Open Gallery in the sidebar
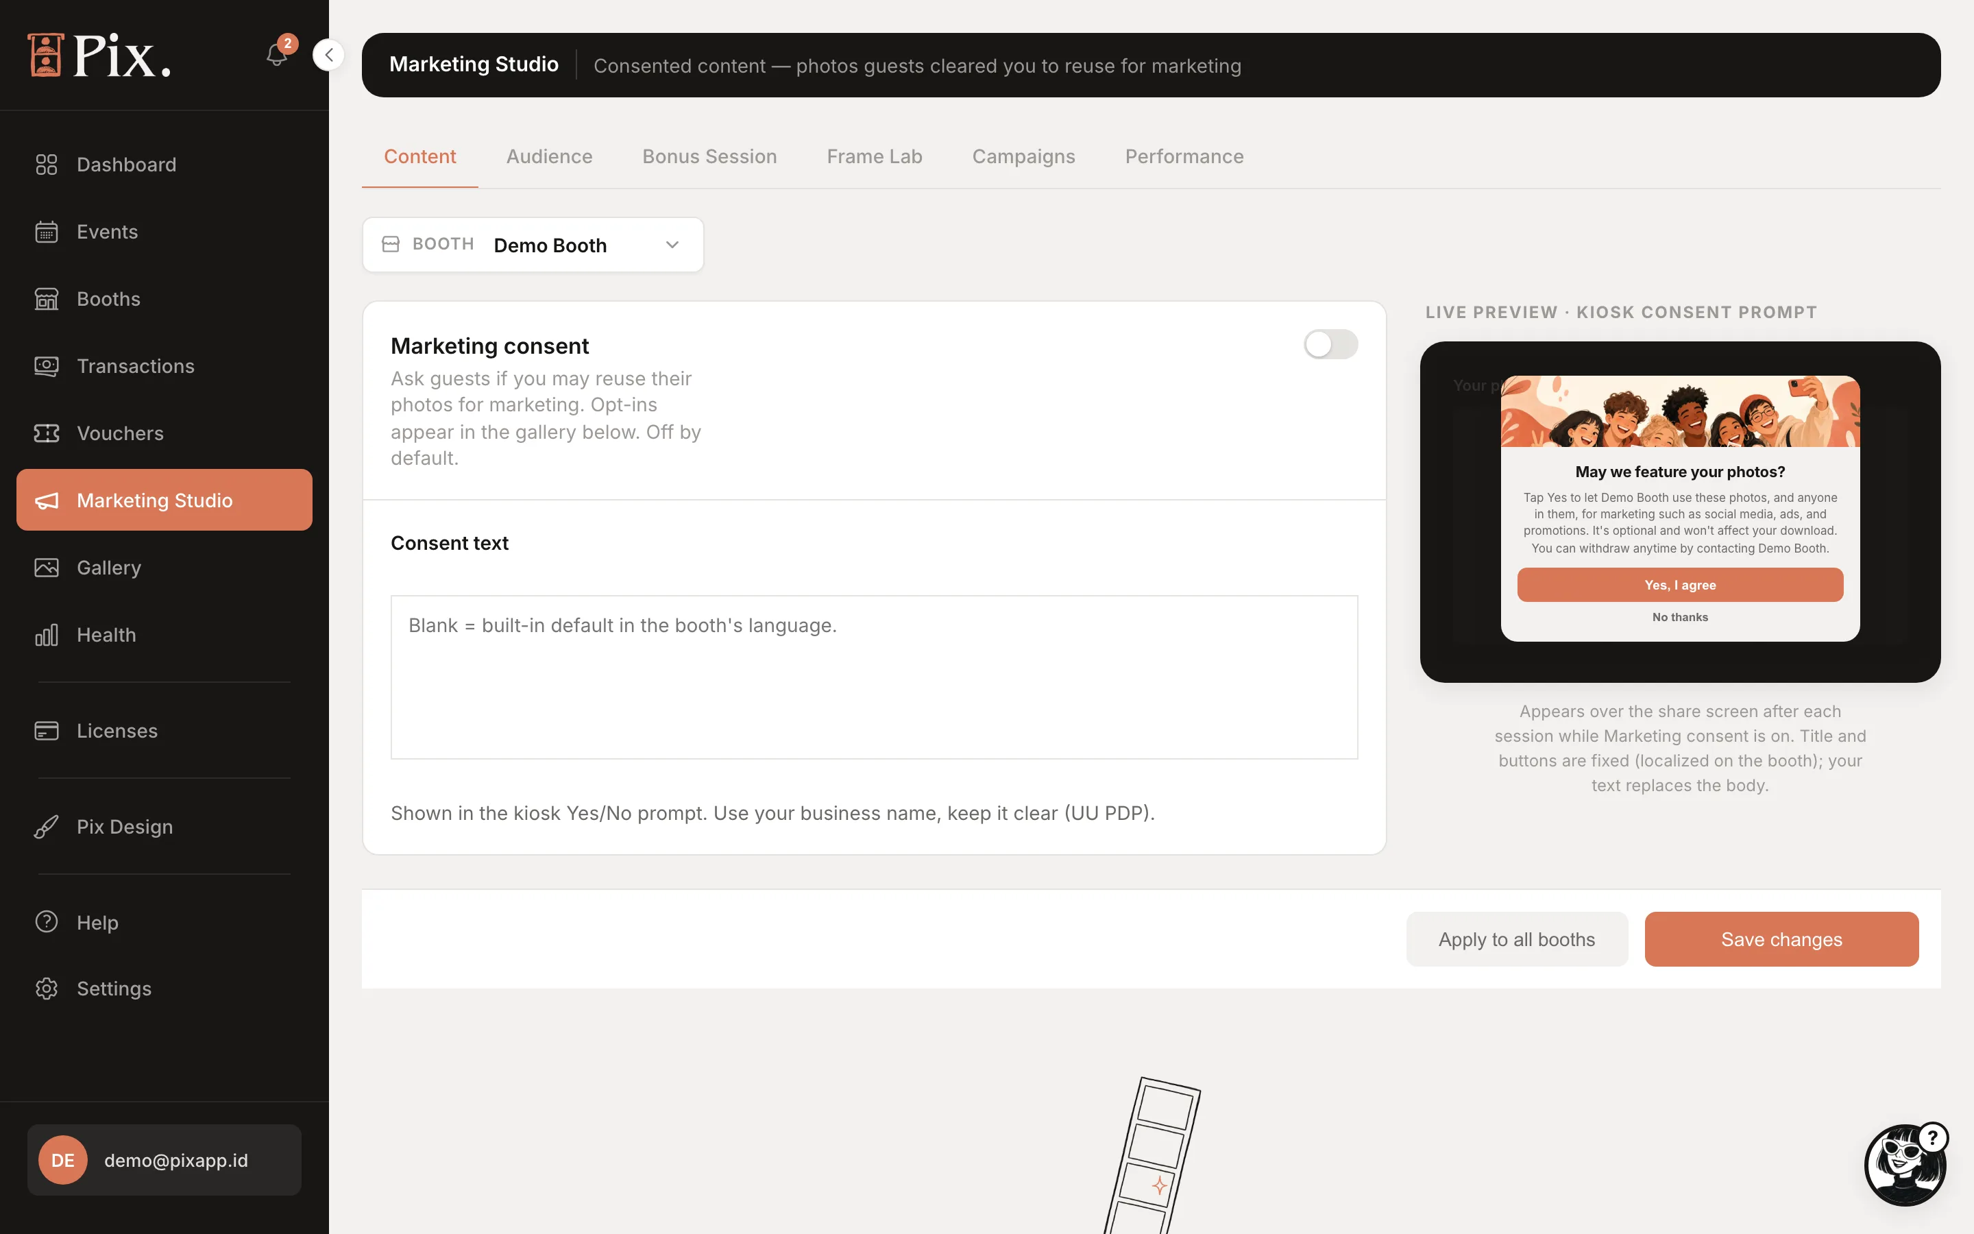Viewport: 1974px width, 1234px height. click(x=164, y=567)
